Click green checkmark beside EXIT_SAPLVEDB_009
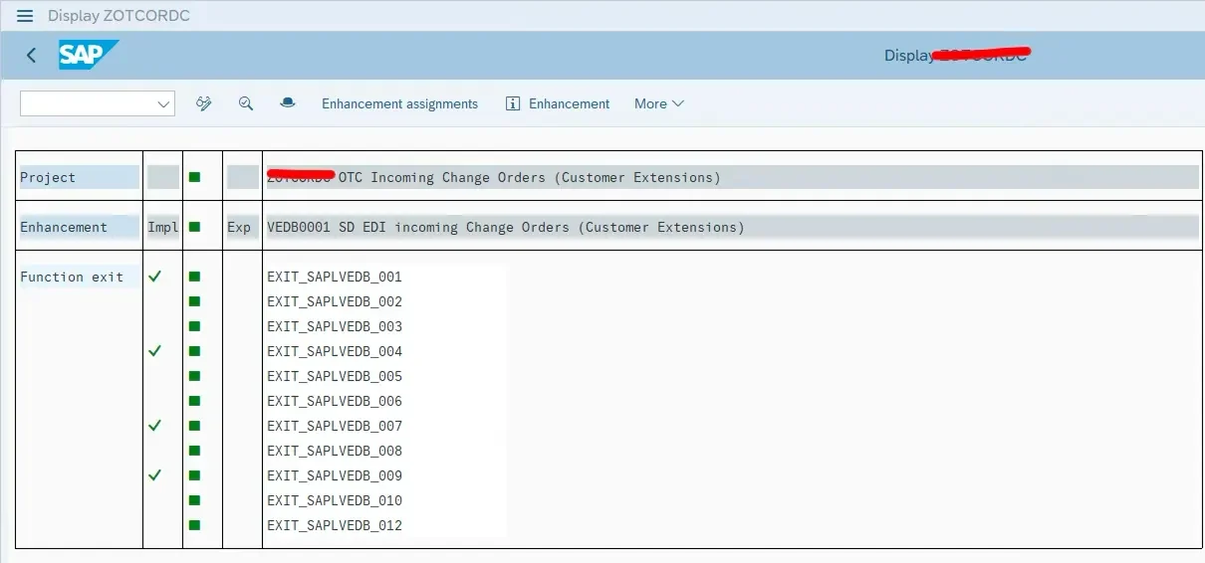 pos(154,475)
